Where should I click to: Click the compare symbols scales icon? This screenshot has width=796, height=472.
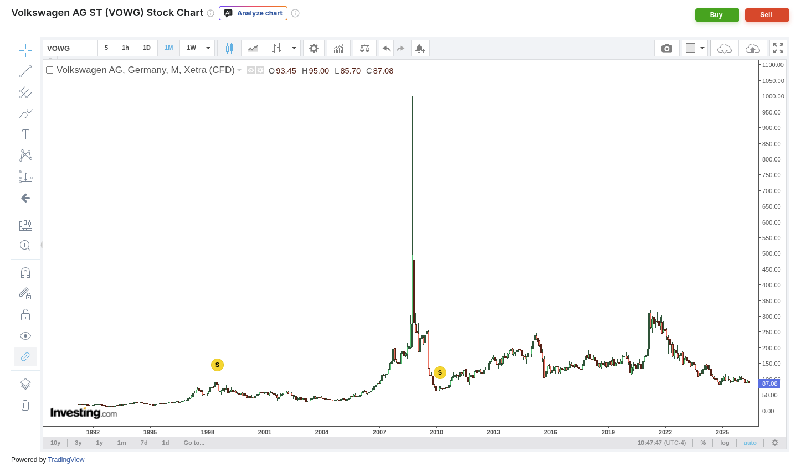tap(364, 48)
